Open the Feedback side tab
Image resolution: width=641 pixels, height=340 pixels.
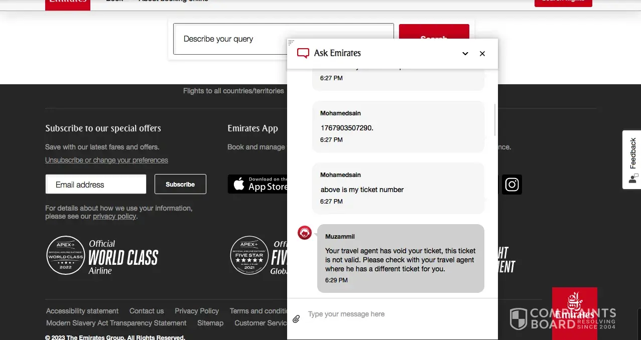[632, 159]
